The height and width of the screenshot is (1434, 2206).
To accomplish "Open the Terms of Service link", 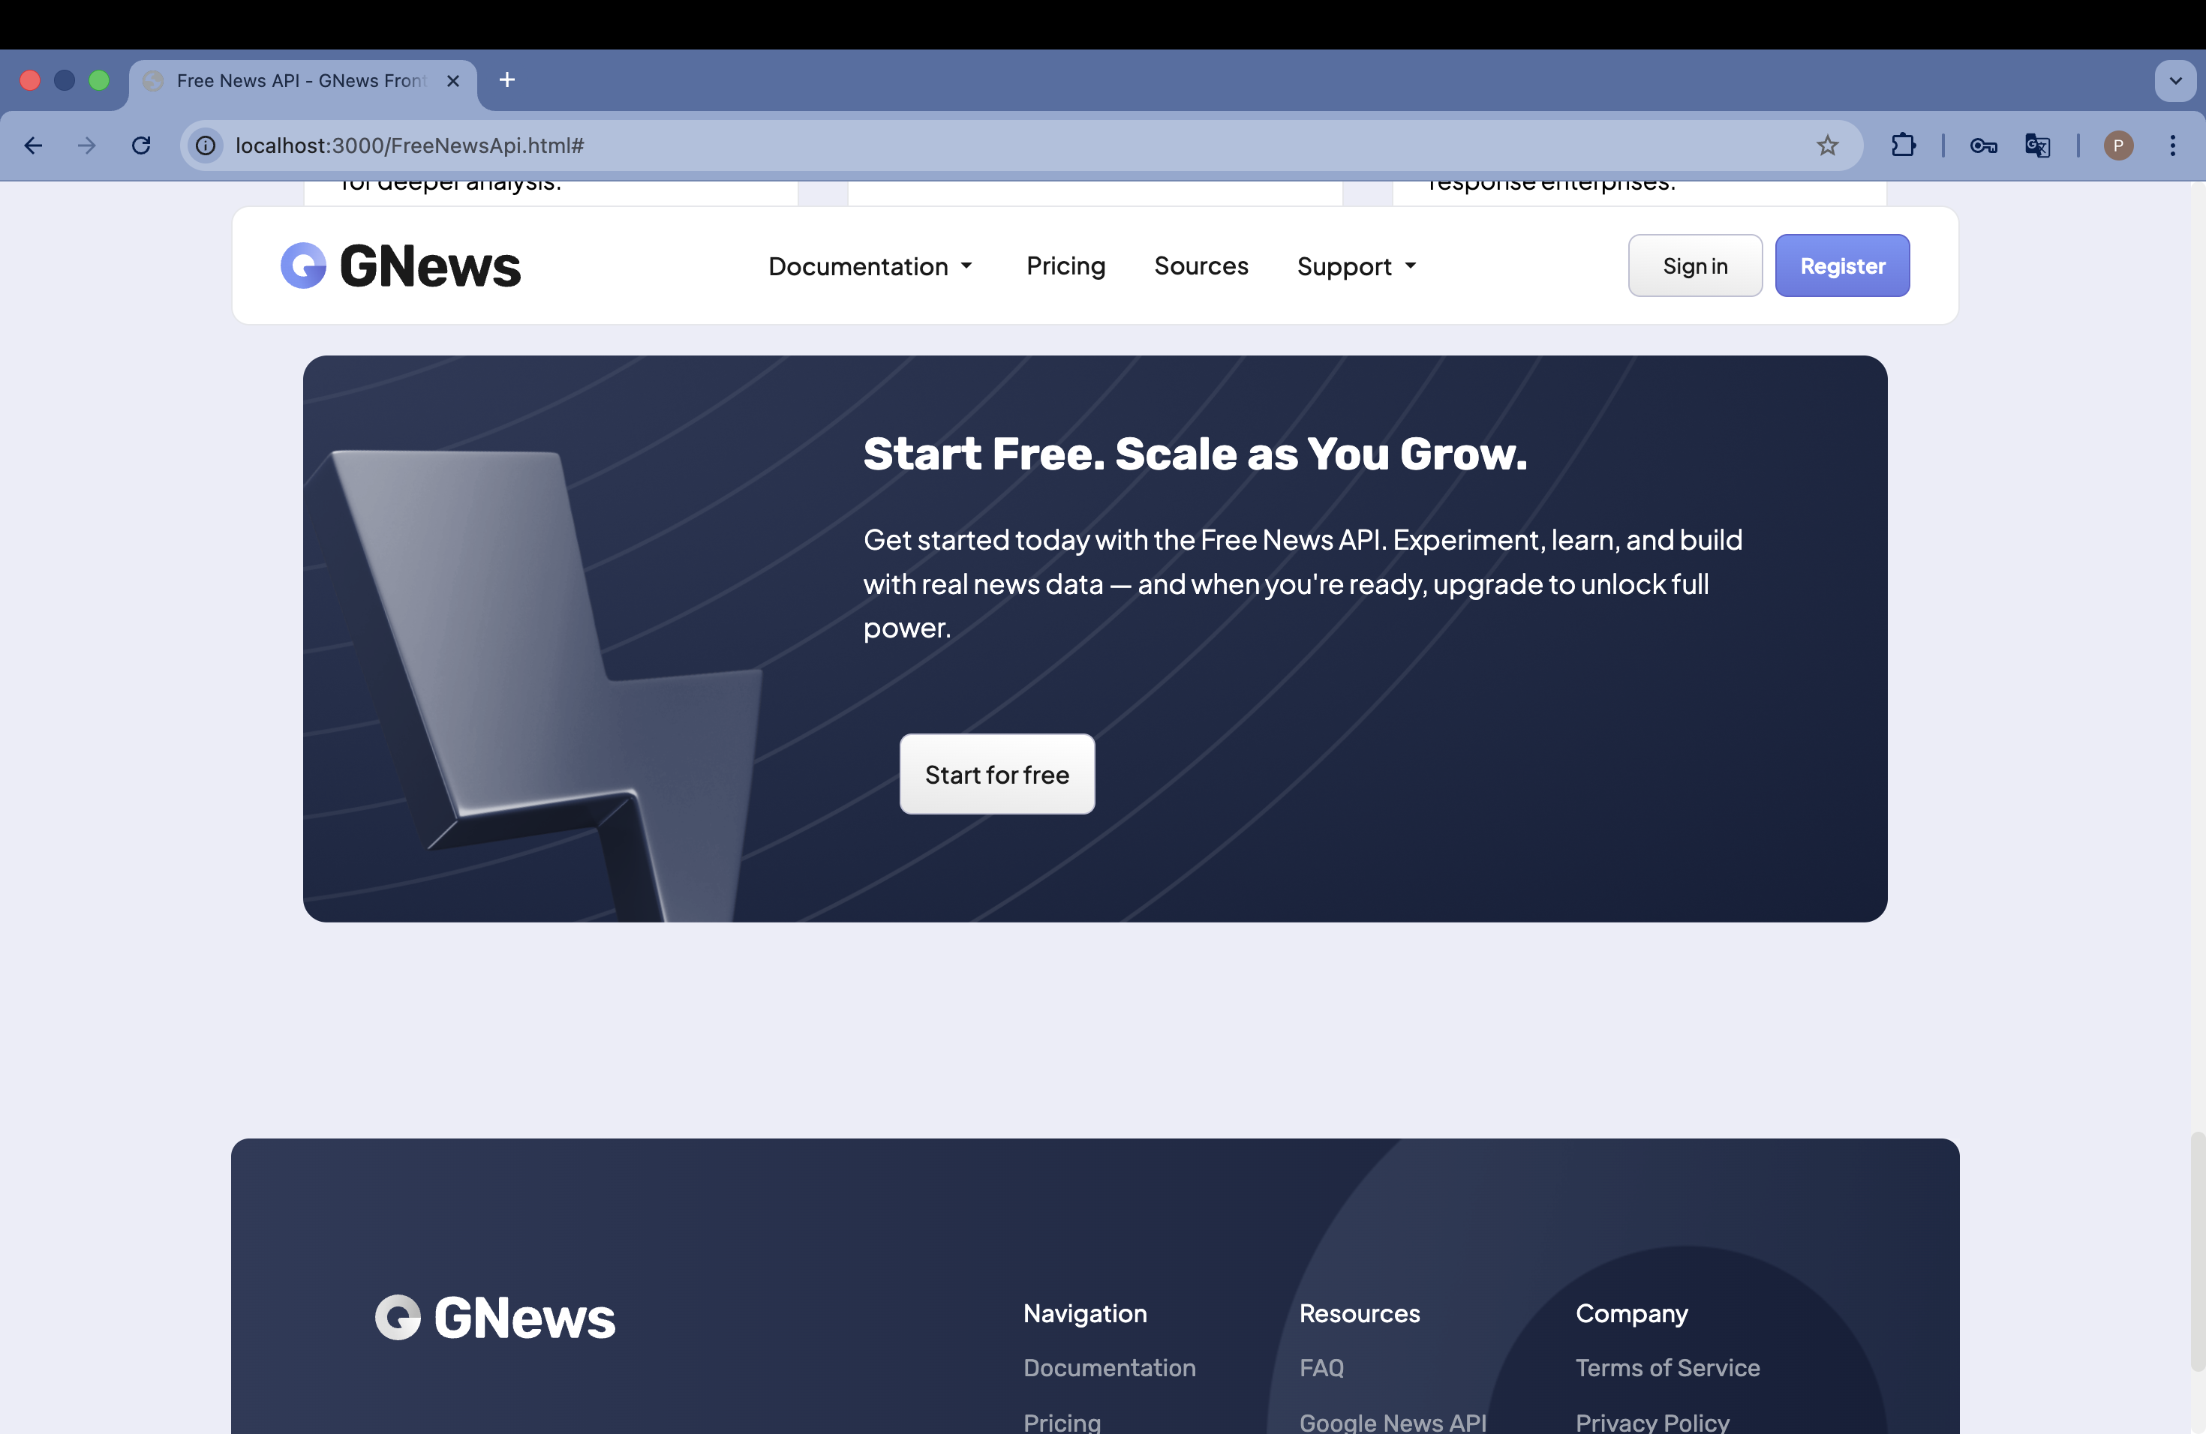I will tap(1667, 1367).
